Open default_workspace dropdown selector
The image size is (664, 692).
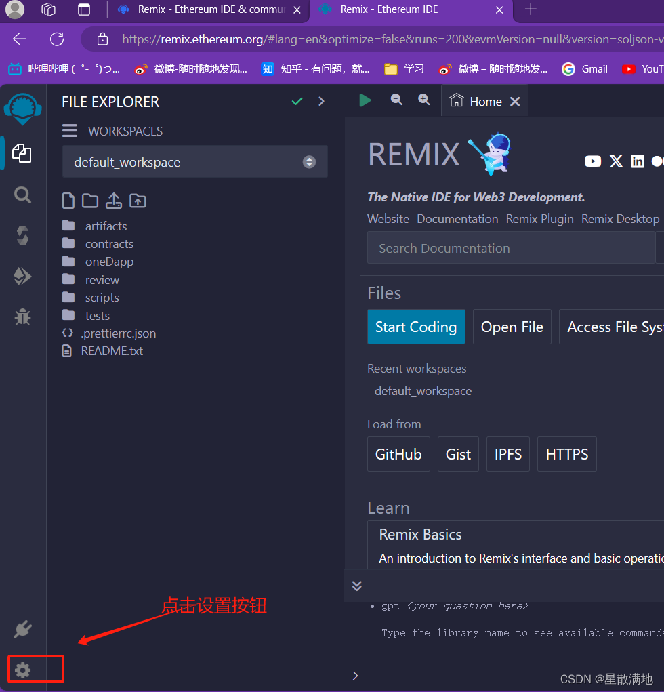(195, 162)
